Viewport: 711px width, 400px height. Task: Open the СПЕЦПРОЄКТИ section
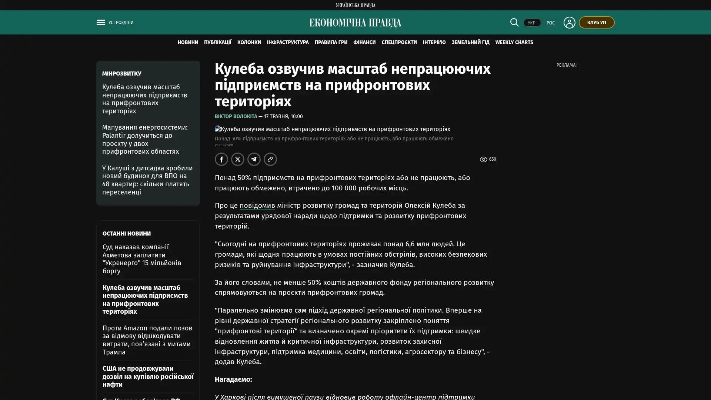tap(399, 42)
